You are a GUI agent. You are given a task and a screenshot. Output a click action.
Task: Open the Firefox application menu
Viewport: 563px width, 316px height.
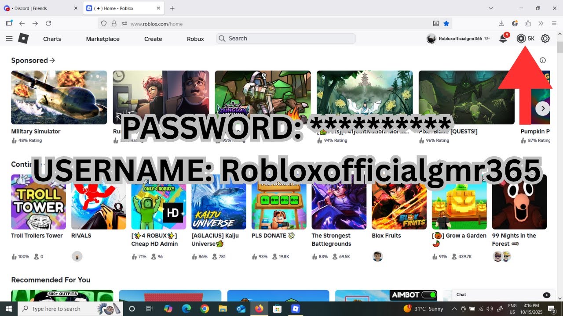coord(554,23)
